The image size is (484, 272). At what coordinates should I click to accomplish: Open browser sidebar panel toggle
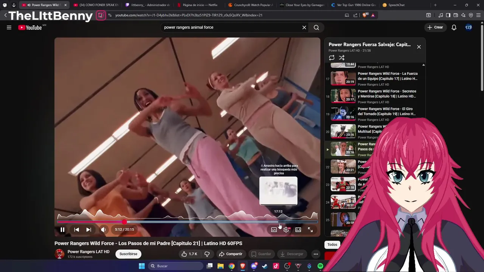[x=448, y=15]
